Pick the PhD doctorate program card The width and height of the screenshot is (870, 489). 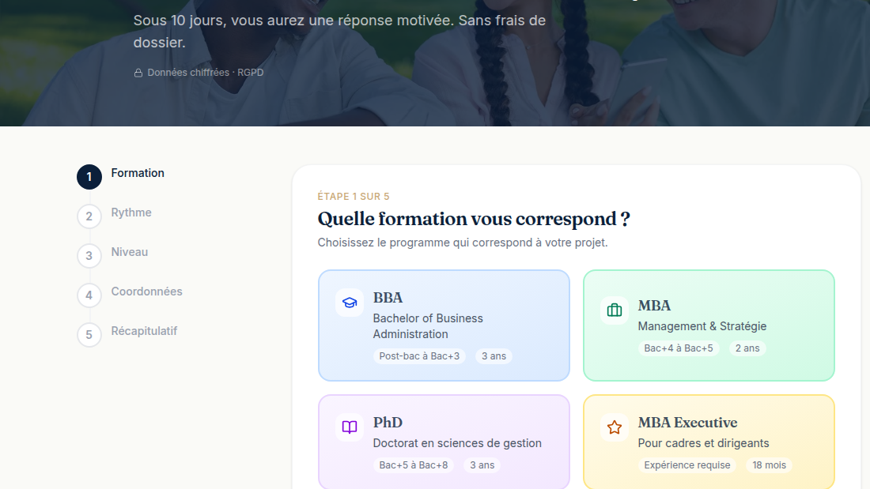point(444,442)
